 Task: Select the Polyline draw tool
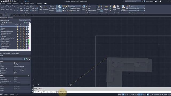(x=2, y=8)
